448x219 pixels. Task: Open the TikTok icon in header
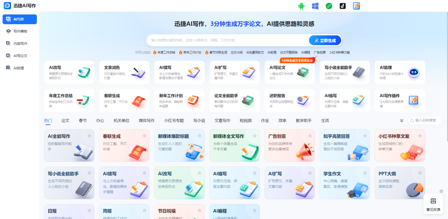click(x=343, y=6)
